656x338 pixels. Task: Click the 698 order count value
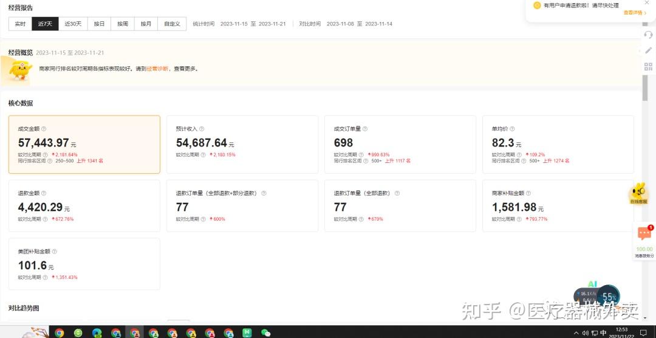click(x=343, y=143)
